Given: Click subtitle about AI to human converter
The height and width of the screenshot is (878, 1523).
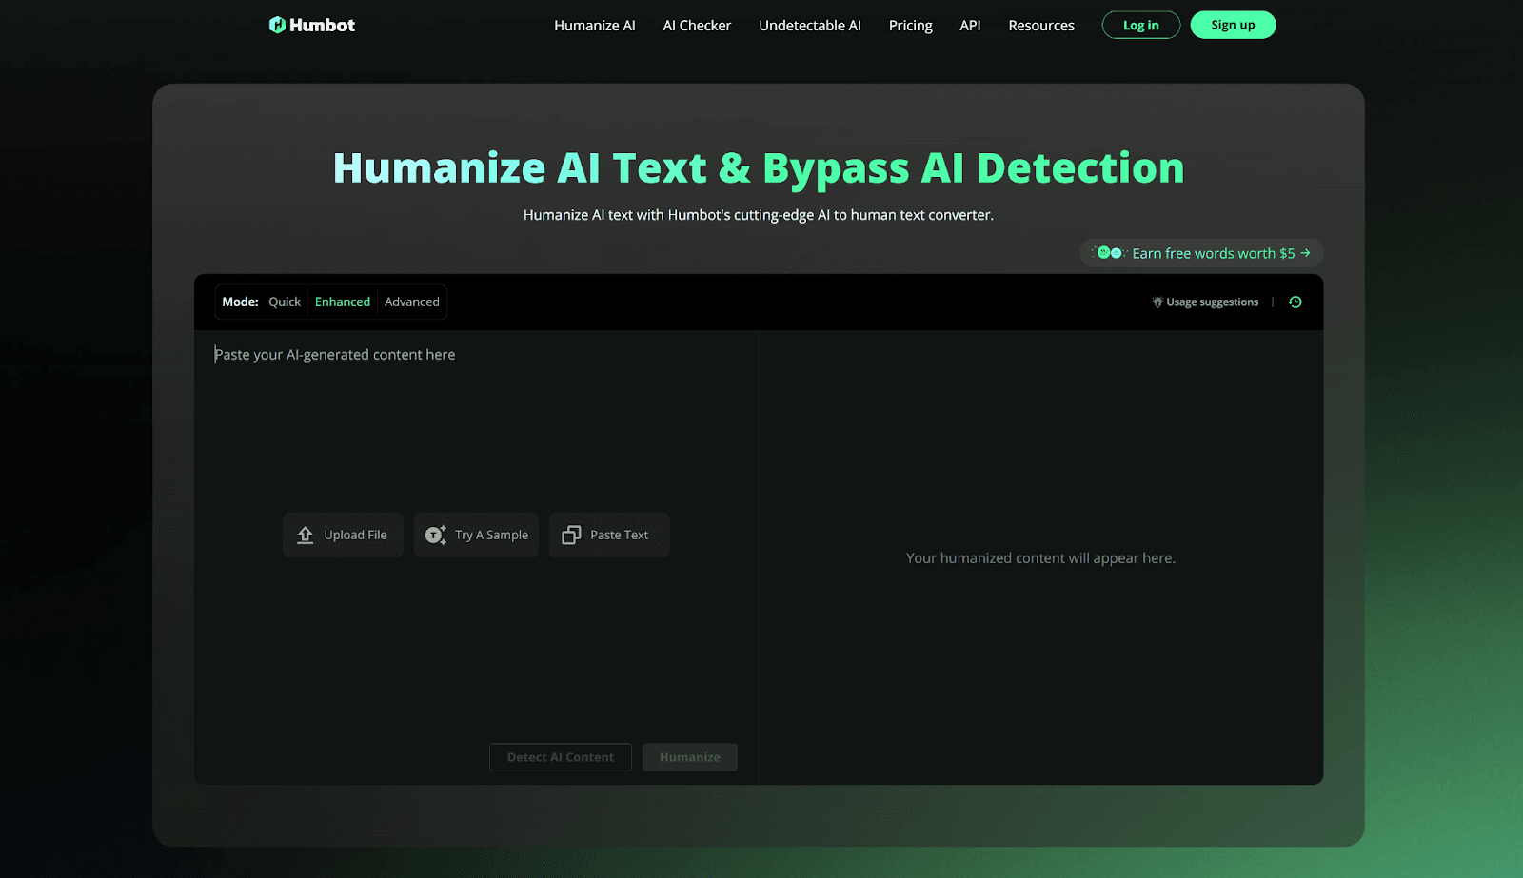Looking at the screenshot, I should tap(759, 215).
